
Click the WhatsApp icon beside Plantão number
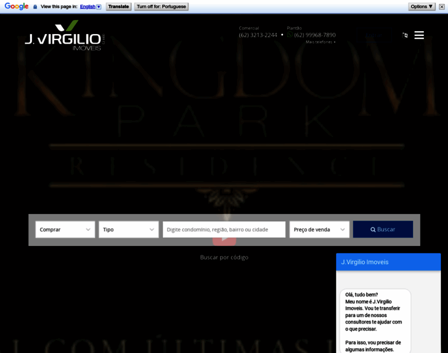click(289, 35)
